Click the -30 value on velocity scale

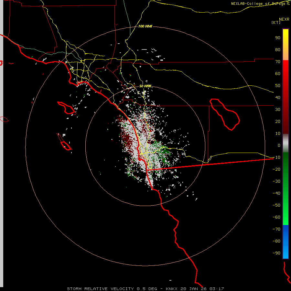(276, 181)
